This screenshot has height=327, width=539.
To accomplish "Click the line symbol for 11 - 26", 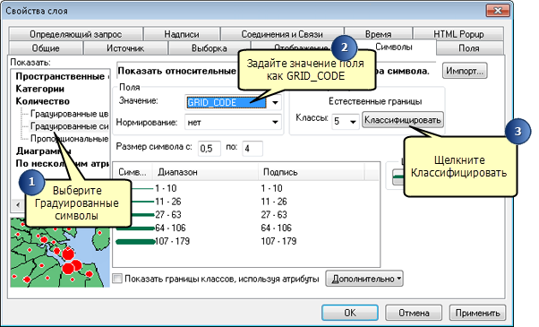I will [142, 202].
